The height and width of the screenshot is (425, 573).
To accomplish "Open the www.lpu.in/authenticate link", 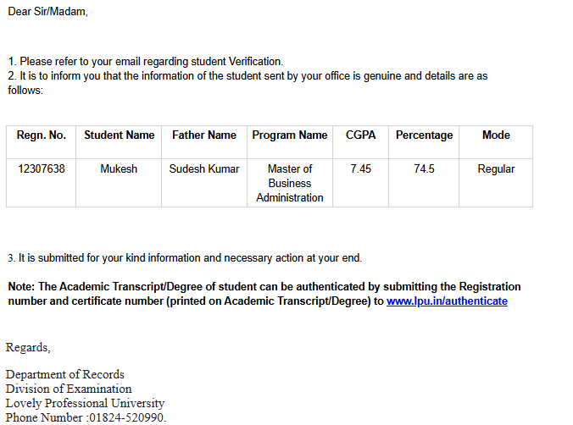I will point(447,301).
